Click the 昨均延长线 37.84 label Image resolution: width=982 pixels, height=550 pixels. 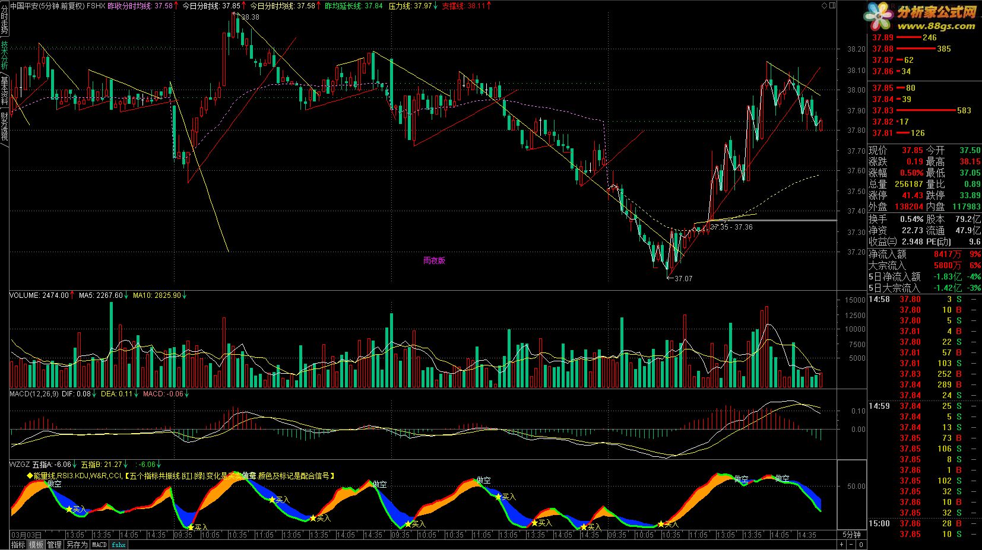(354, 5)
